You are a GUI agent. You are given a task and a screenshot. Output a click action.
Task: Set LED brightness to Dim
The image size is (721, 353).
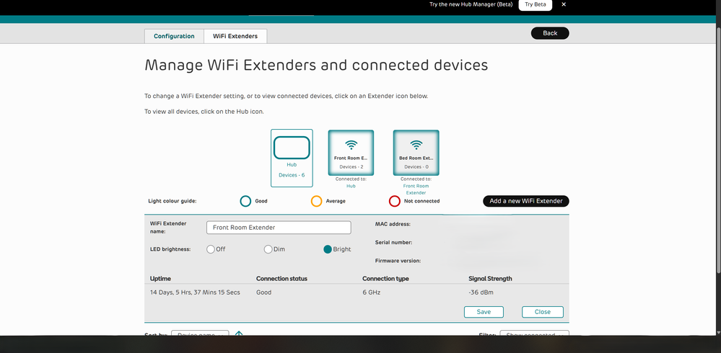pyautogui.click(x=268, y=249)
